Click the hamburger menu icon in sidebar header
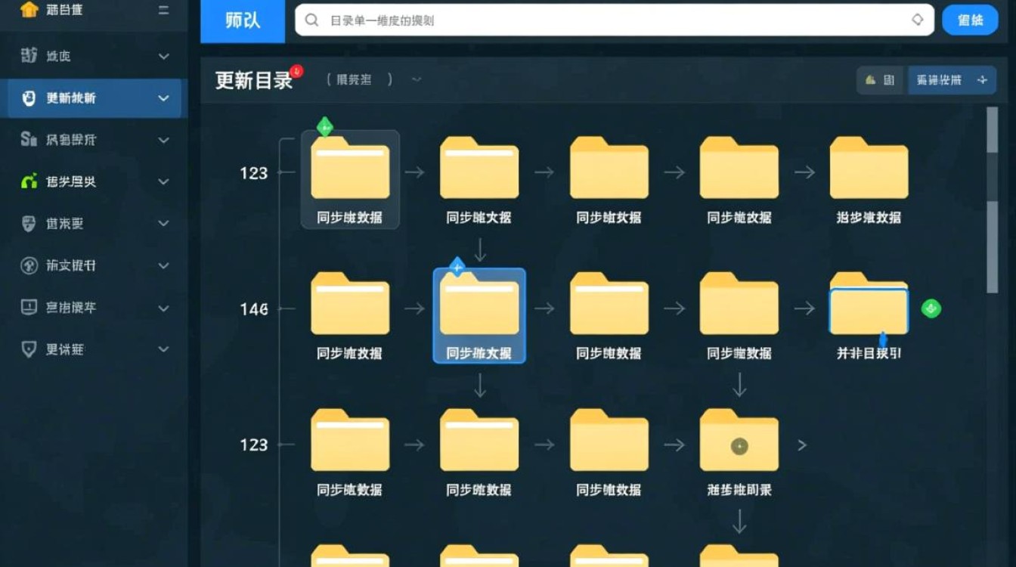1016x567 pixels. (165, 11)
